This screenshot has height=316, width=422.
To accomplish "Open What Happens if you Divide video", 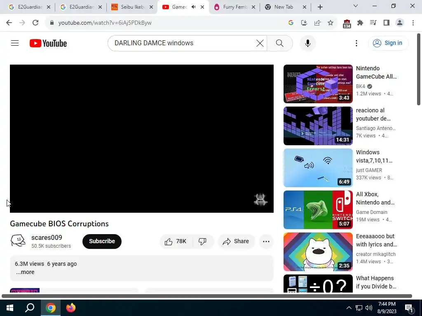I will click(x=318, y=283).
